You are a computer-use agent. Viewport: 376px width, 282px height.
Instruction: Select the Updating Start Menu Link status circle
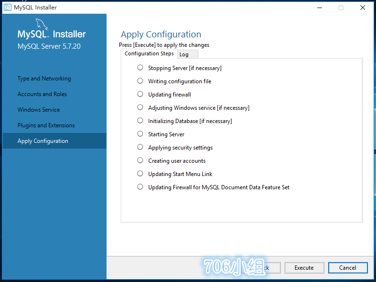(x=140, y=173)
